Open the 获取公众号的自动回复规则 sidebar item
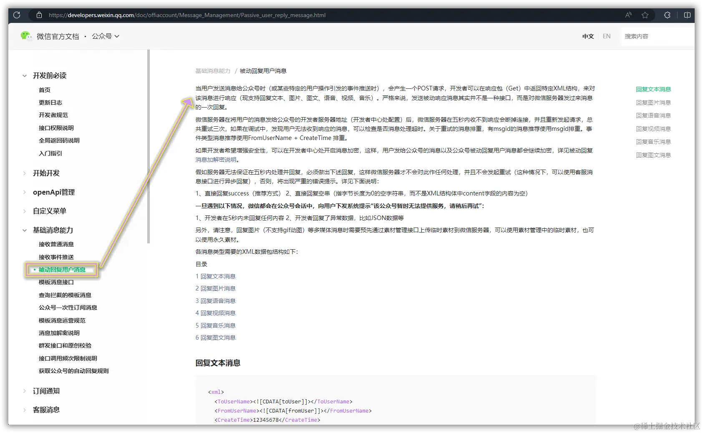This screenshot has width=703, height=433. click(74, 371)
